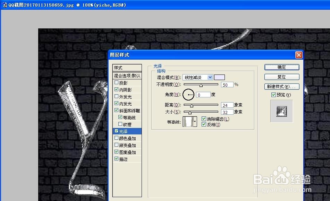This screenshot has width=330, height=201.
Task: Select the 颜色叠加 style row label
Action: [128, 138]
